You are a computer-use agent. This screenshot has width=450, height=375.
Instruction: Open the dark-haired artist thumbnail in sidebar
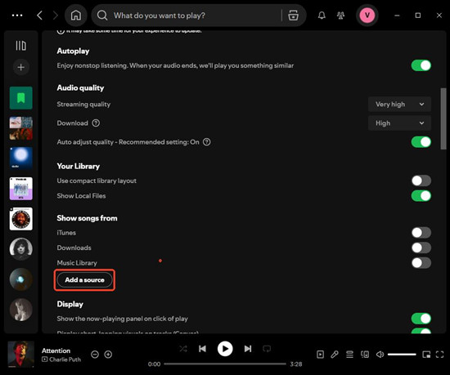[21, 249]
